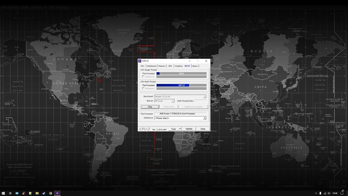Click version text Ver. 2.10.0.x64

[159, 130]
